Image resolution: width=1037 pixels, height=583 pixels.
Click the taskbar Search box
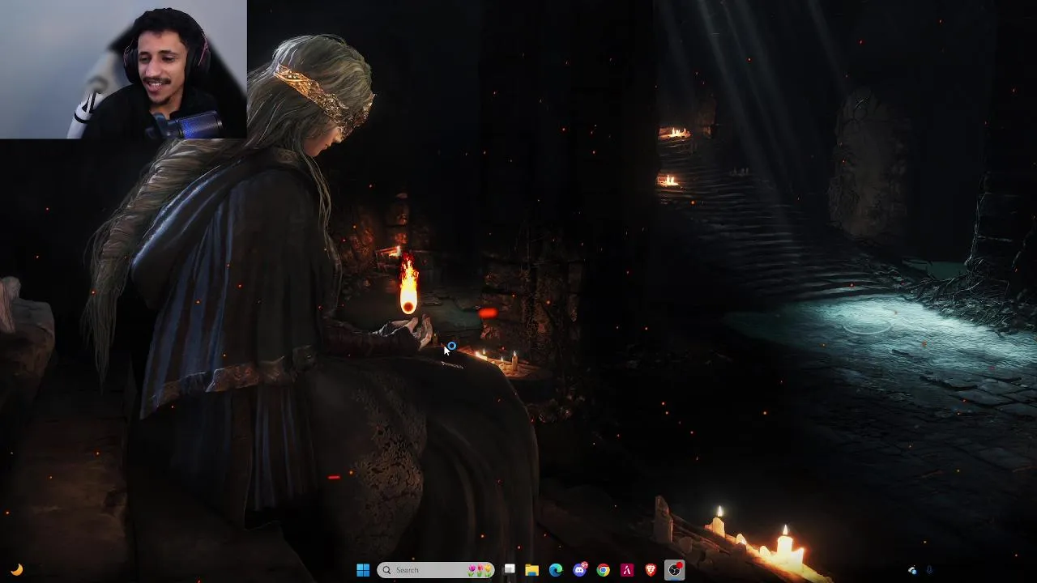[436, 570]
